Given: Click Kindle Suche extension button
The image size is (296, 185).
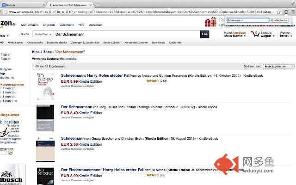Looking at the screenshot, I should (x=279, y=20).
